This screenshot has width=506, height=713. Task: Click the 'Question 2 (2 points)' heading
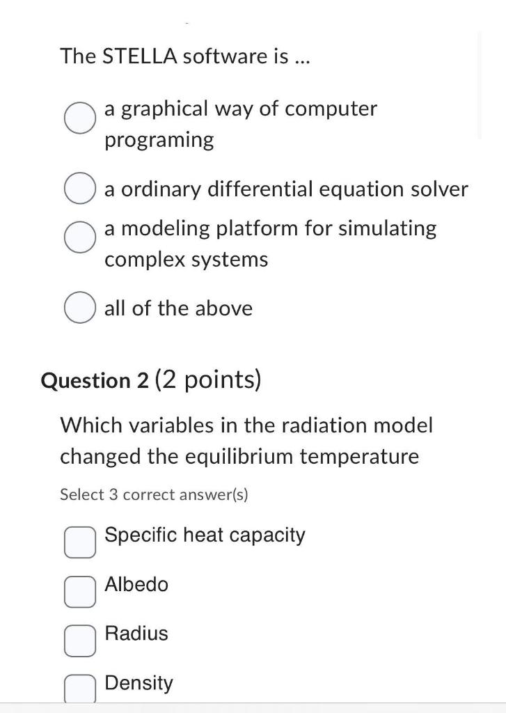[x=151, y=380]
